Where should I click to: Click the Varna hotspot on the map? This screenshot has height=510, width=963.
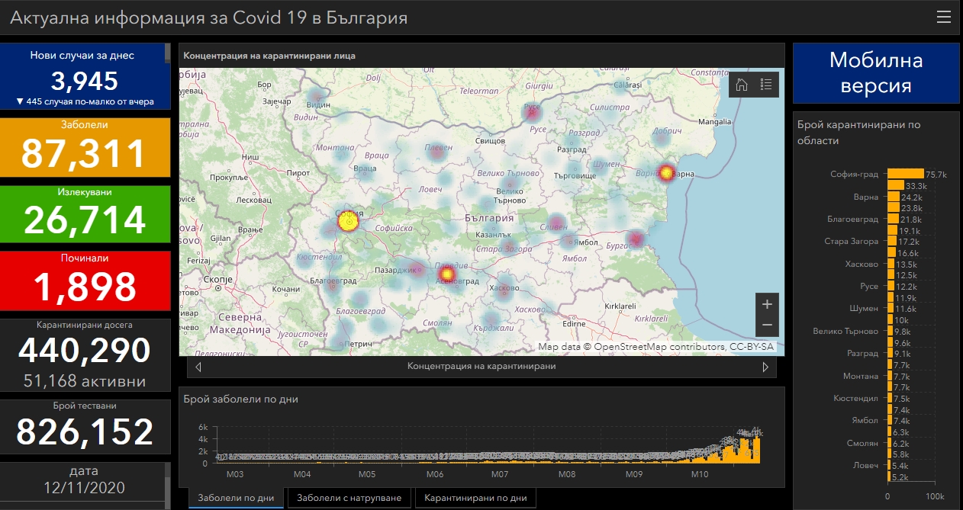(x=667, y=173)
